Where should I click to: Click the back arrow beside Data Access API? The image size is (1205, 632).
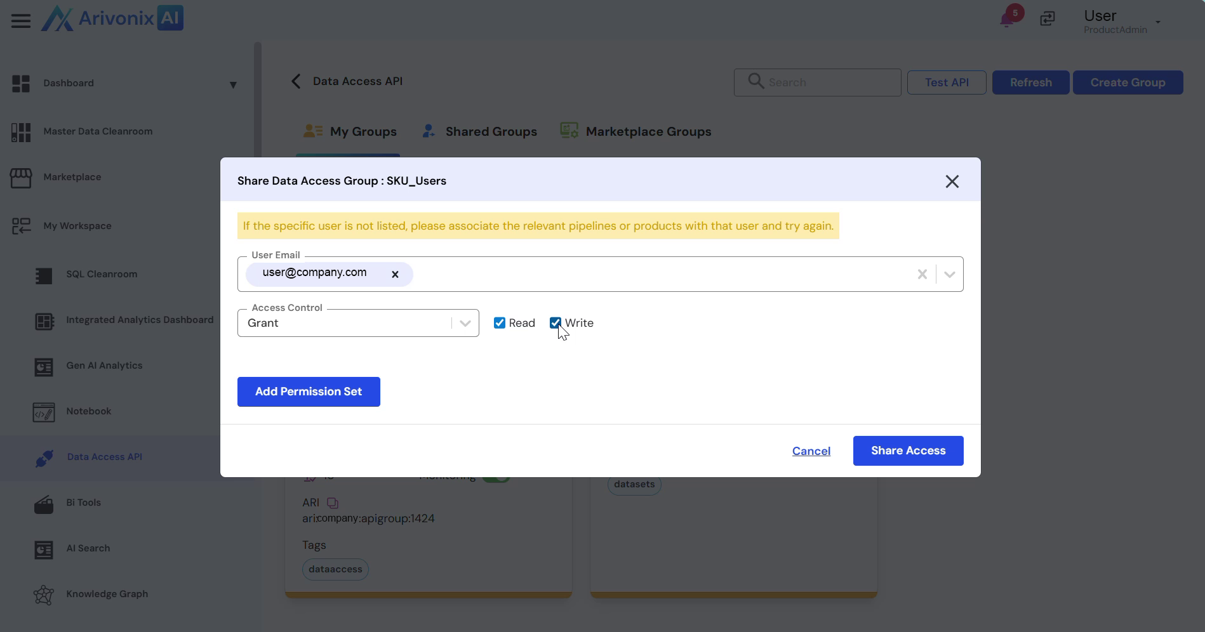point(296,81)
